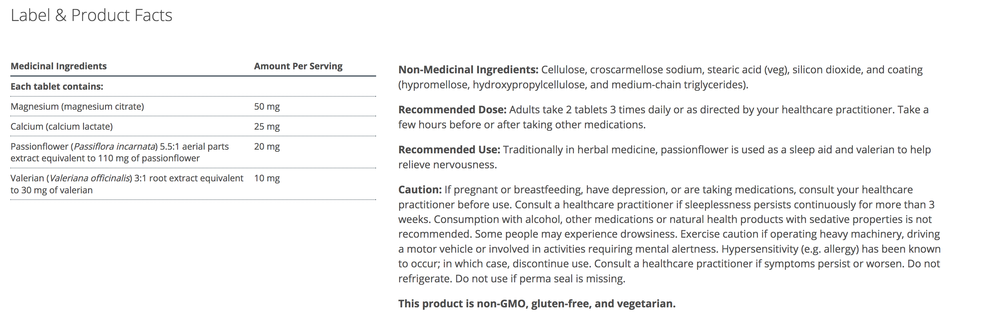The height and width of the screenshot is (326, 981).
Task: Click the 20 mg amount value
Action: click(267, 147)
